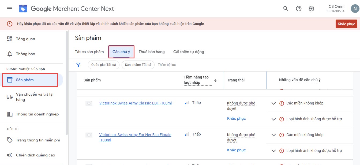Open the settings gear icon

pyautogui.click(x=311, y=9)
